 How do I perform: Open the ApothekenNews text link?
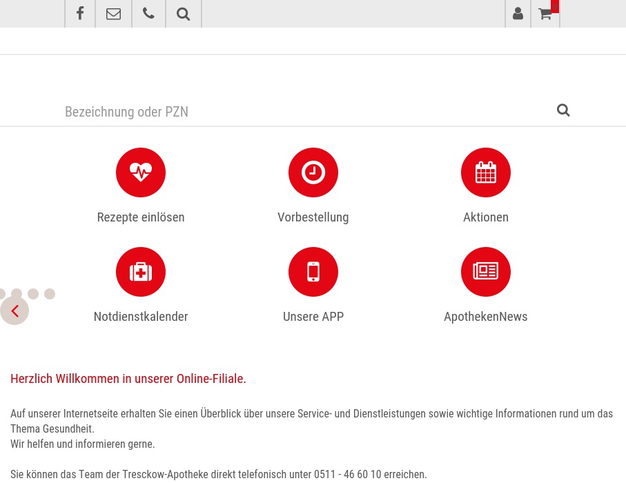click(x=486, y=317)
